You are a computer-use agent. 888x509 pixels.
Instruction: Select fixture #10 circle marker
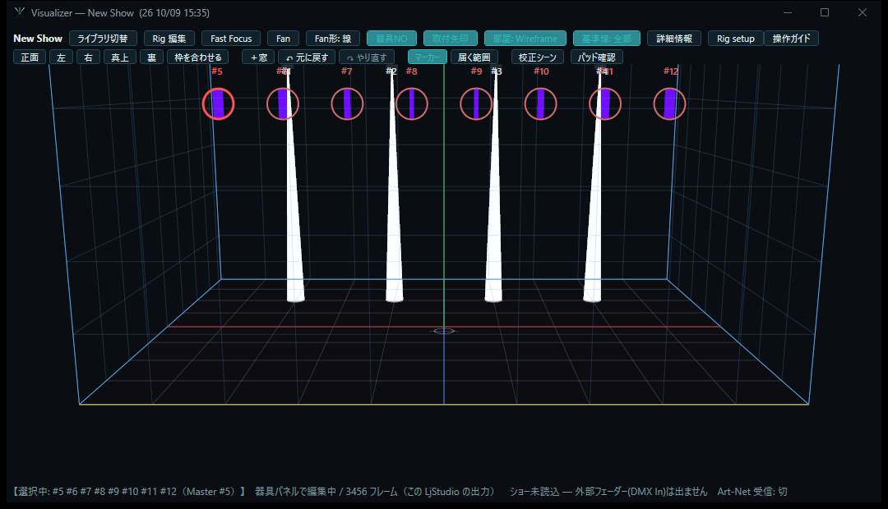(541, 104)
